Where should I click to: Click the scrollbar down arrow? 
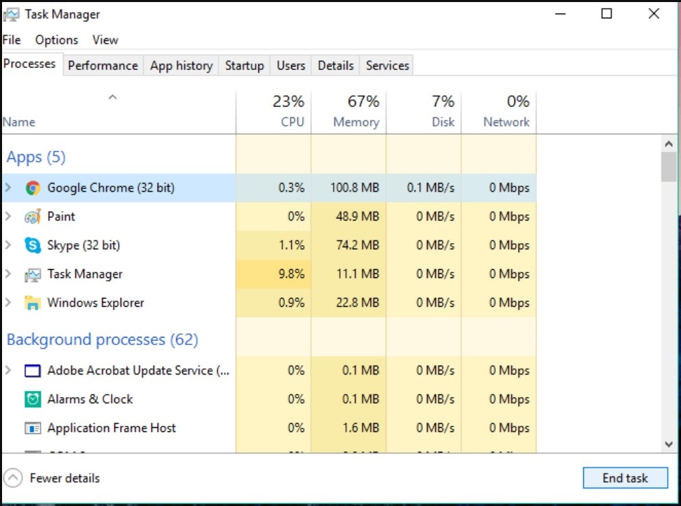[669, 444]
